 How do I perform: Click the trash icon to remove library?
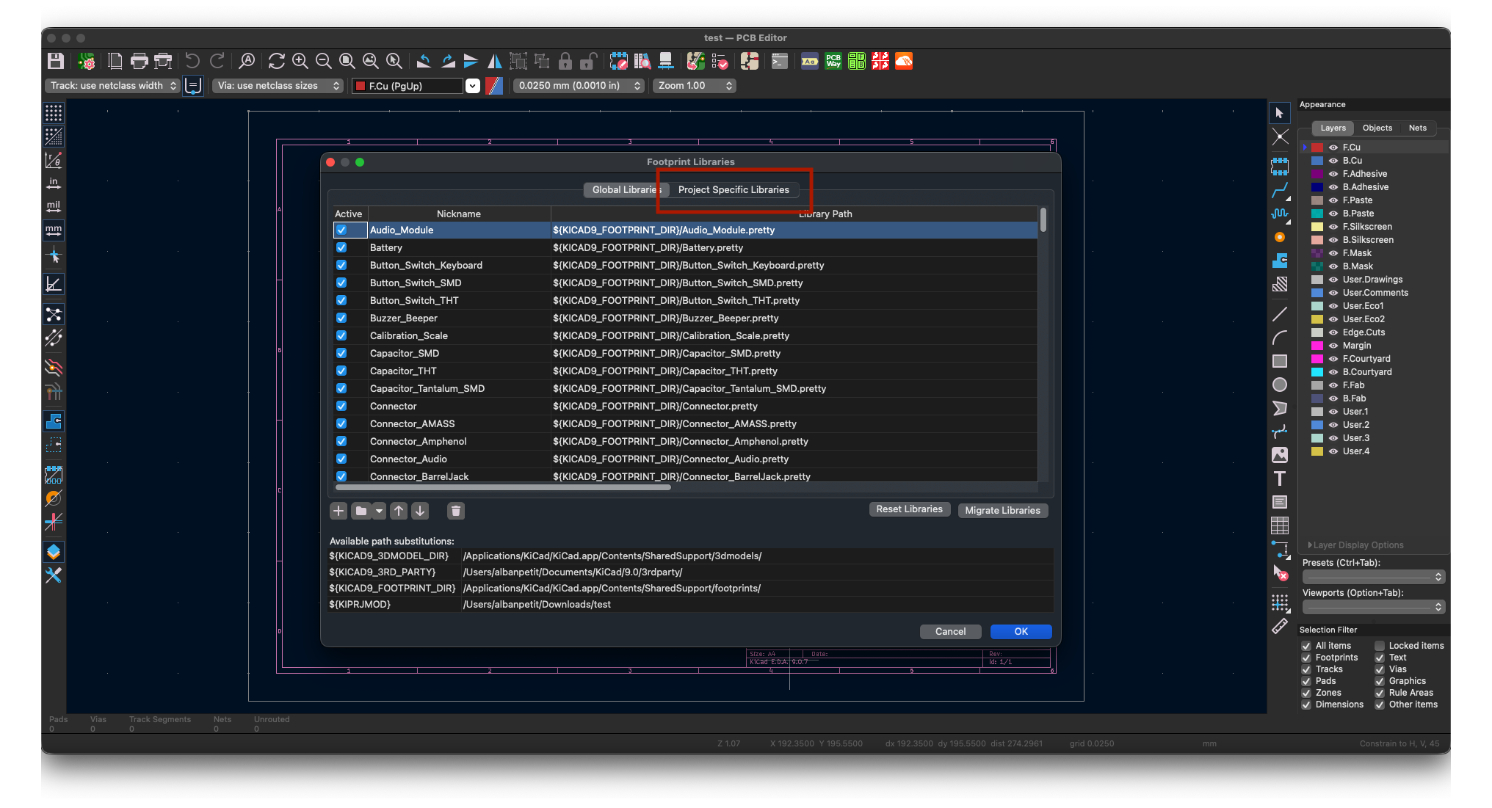pyautogui.click(x=456, y=511)
